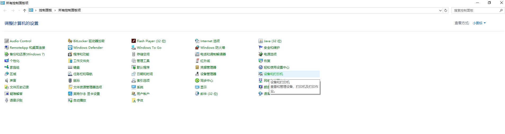Open the 个性化 icon
Viewport: 505px width, 134px height.
(x=7, y=61)
